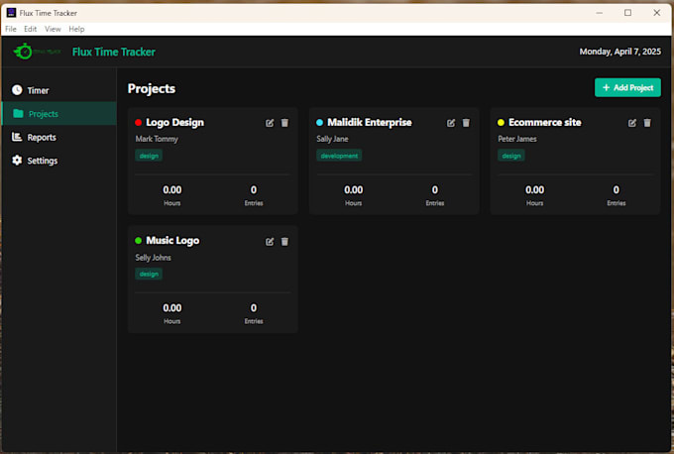This screenshot has width=674, height=454.
Task: Click 0.00 hours value on Logo Design
Action: point(171,190)
